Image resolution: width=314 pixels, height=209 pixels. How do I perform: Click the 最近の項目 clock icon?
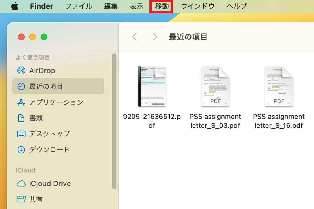coord(21,86)
